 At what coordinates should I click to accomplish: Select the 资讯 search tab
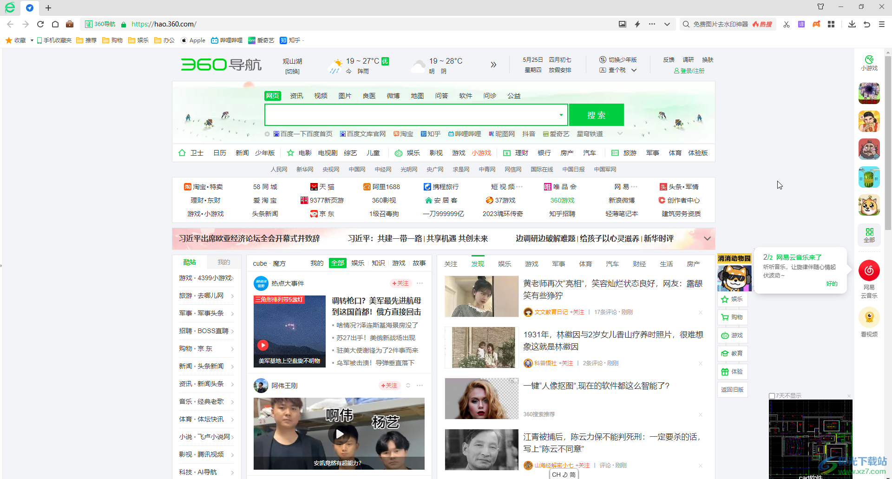pyautogui.click(x=296, y=96)
